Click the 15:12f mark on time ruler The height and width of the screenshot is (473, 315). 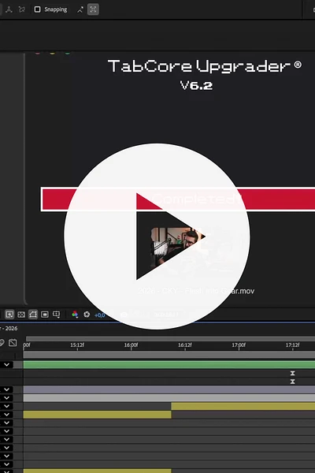(77, 345)
